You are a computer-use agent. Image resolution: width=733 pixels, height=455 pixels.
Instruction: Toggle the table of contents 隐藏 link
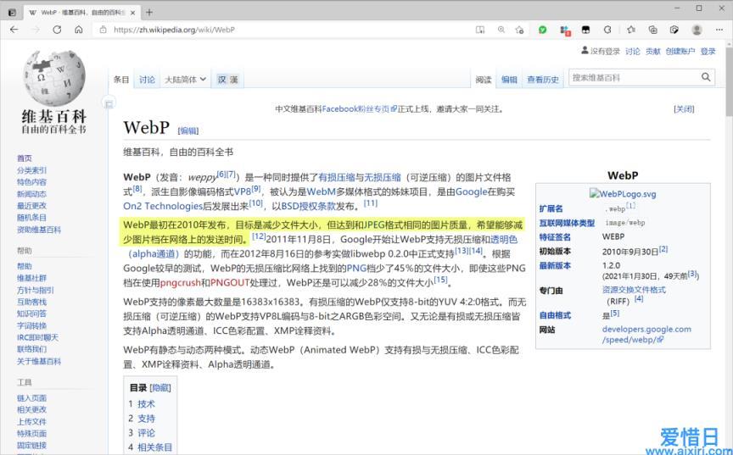click(x=160, y=387)
